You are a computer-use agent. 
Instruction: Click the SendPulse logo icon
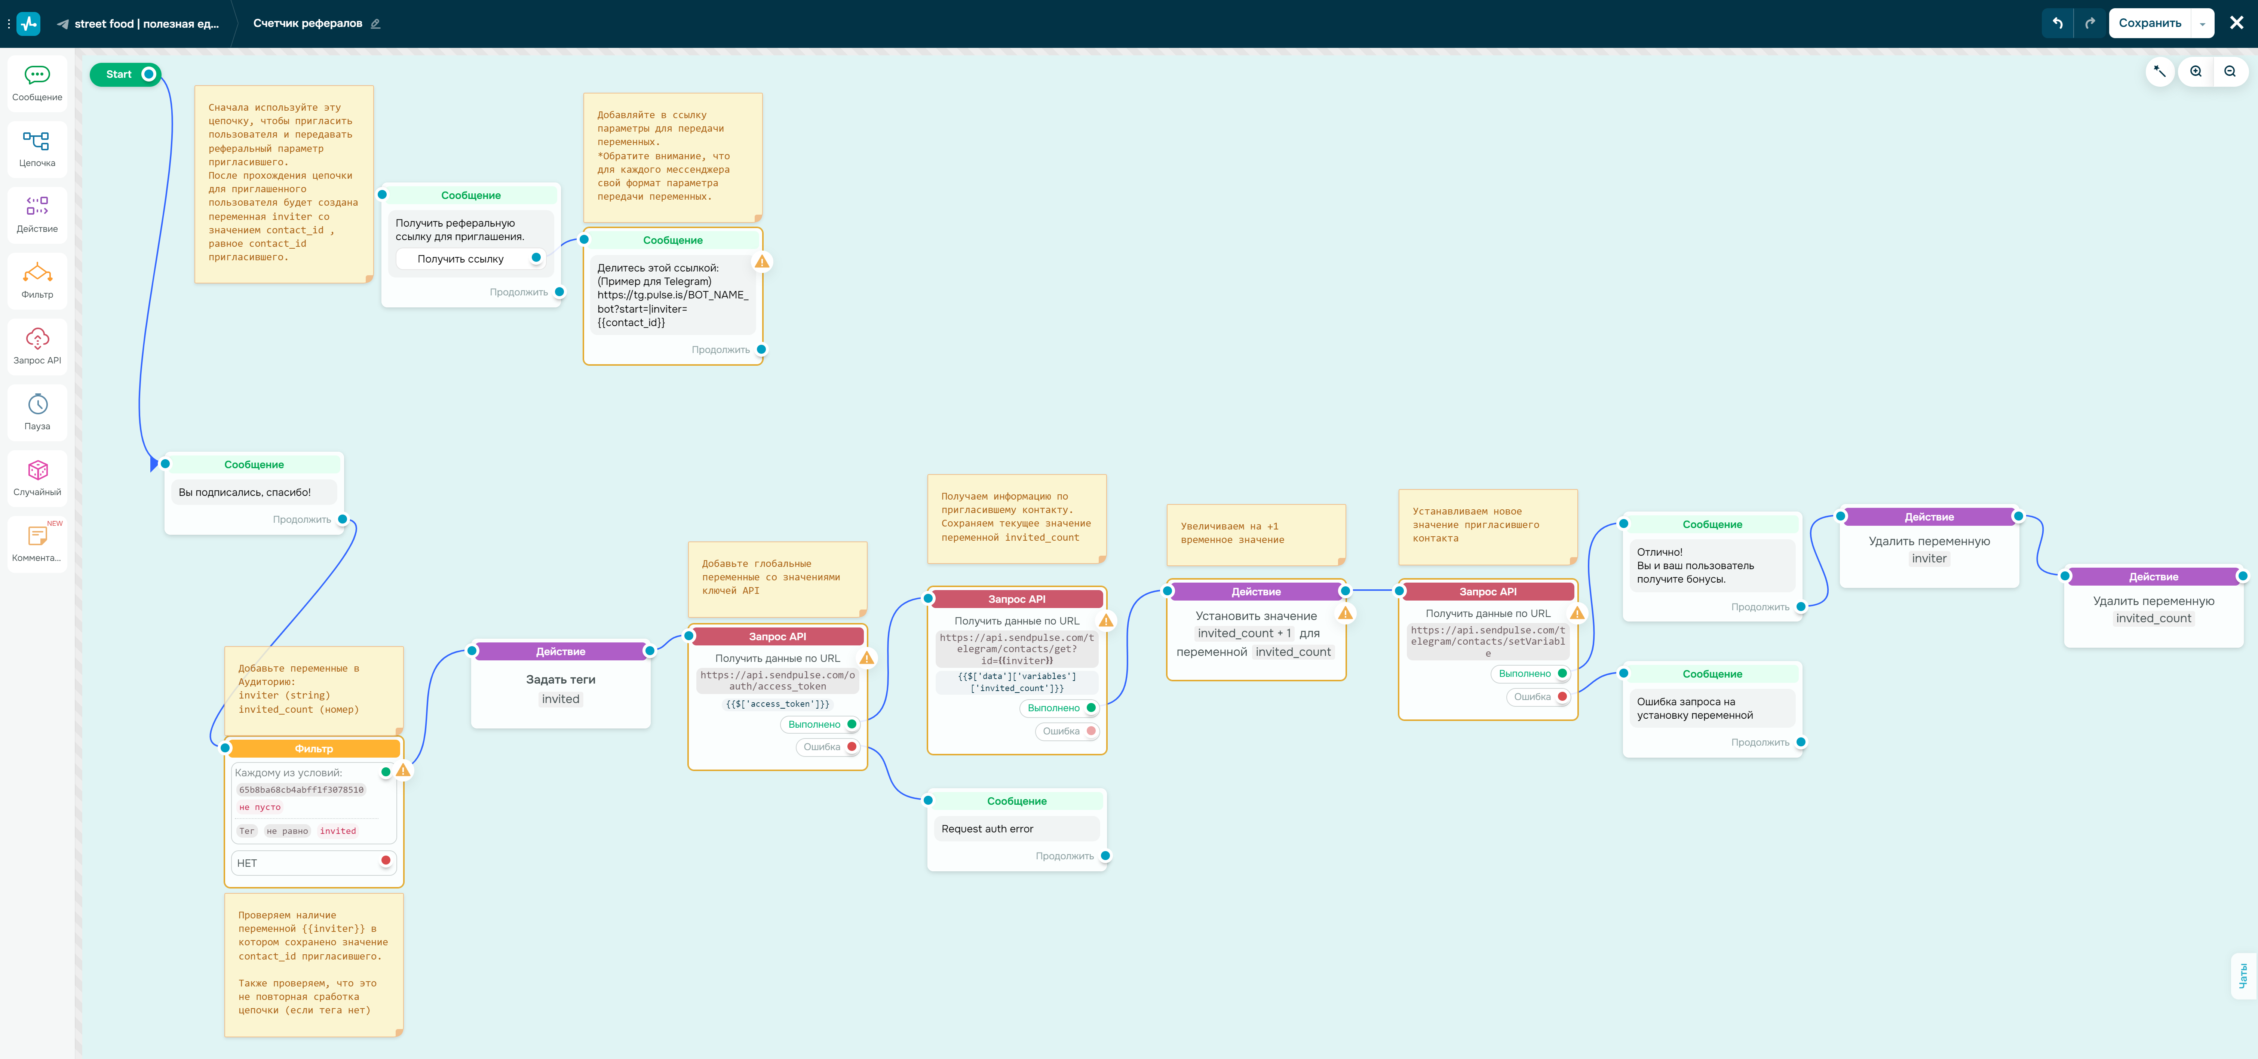[29, 24]
